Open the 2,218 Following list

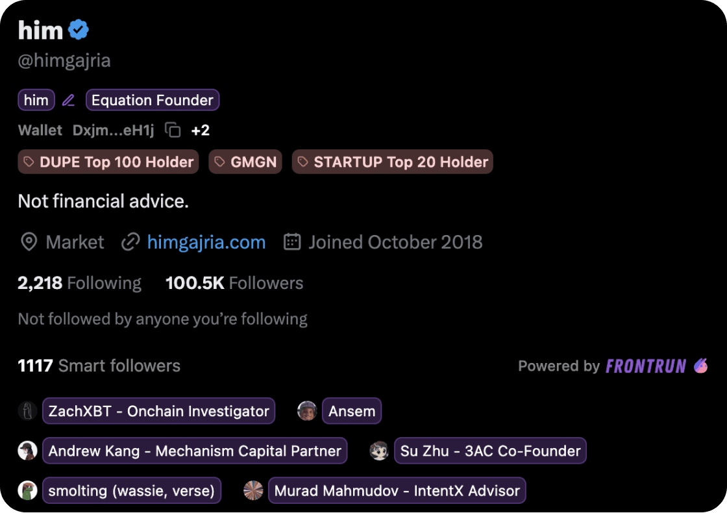[79, 283]
